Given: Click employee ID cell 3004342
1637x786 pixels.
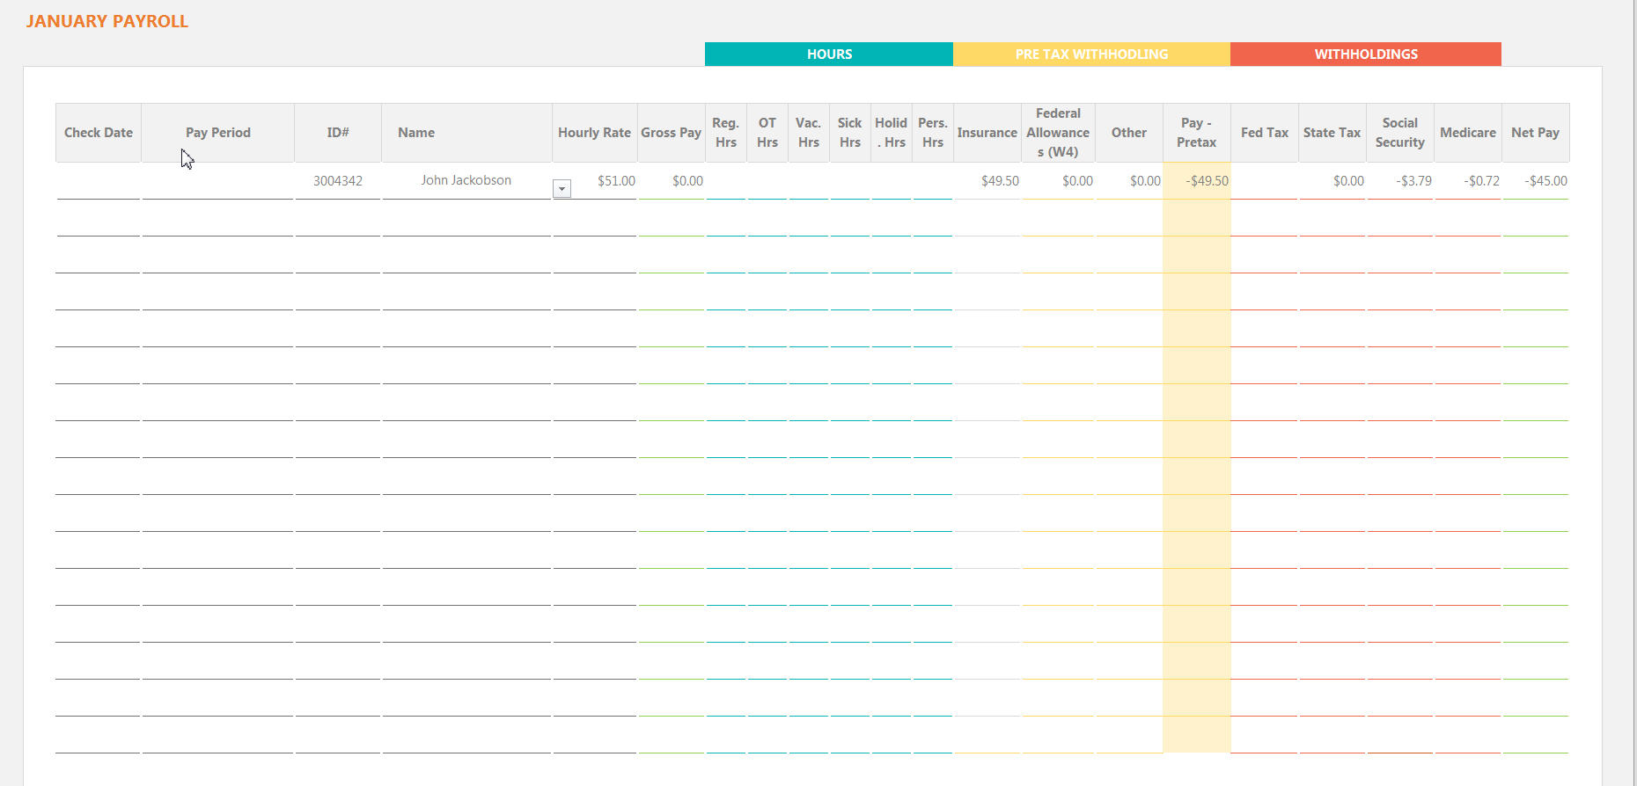Looking at the screenshot, I should point(338,181).
